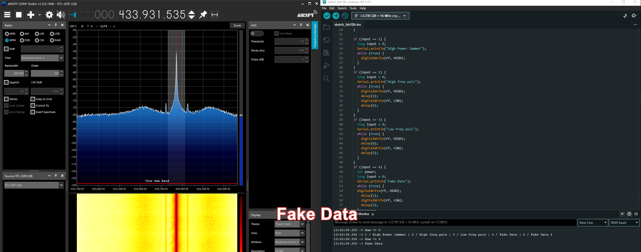This screenshot has height=252, width=641.
Task: Open the View Both dropdown
Action: click(x=290, y=233)
